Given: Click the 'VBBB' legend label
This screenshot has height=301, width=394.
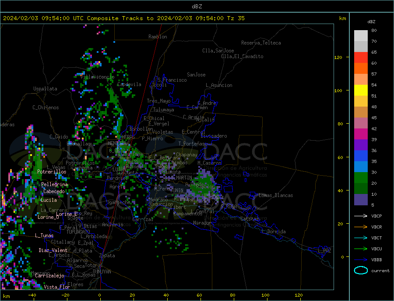Looking at the screenshot, I should coord(376,259).
